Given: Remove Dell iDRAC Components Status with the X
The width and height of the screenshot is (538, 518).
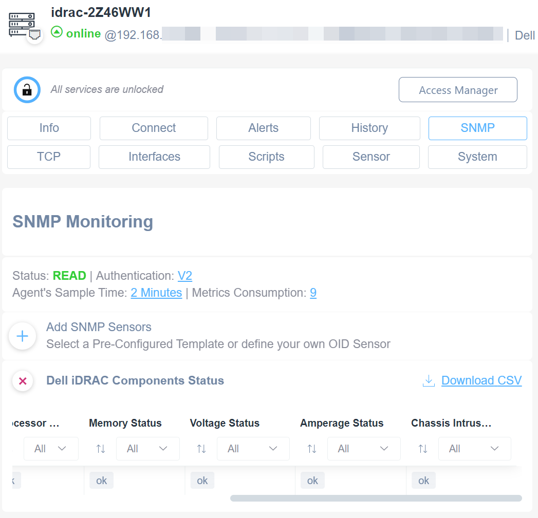Looking at the screenshot, I should pyautogui.click(x=23, y=381).
